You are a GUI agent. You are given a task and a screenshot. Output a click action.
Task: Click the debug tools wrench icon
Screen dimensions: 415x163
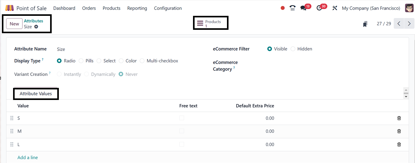(335, 8)
